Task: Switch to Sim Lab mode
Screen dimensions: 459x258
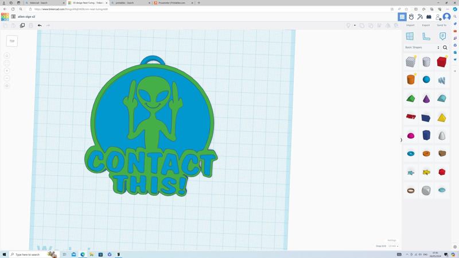Action: 411,17
